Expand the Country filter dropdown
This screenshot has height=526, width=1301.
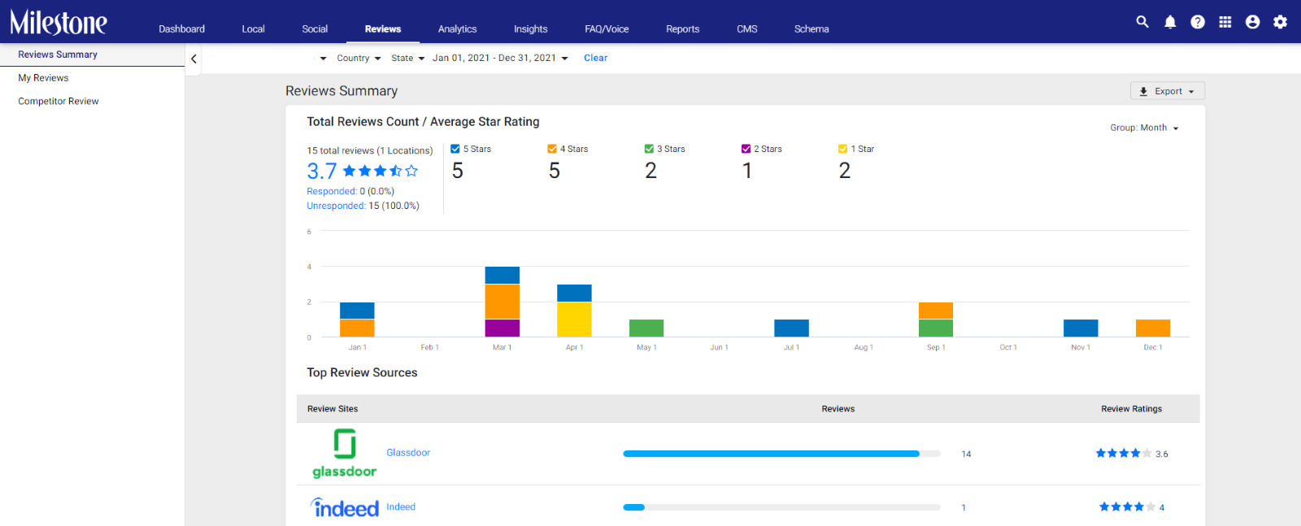pyautogui.click(x=359, y=58)
